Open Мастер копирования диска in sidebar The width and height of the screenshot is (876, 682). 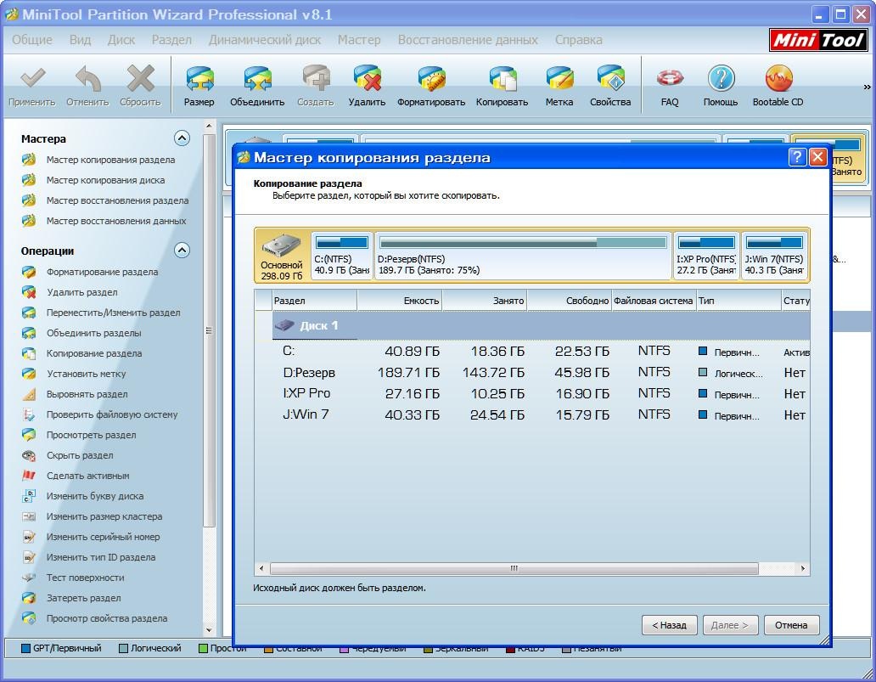click(x=105, y=180)
